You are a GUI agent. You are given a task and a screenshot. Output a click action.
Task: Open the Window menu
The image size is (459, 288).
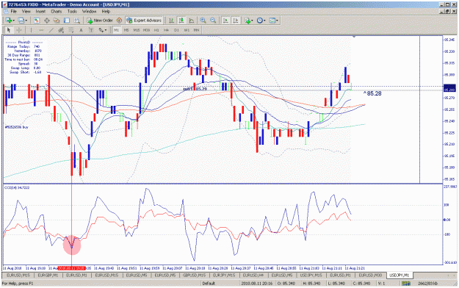pos(90,12)
